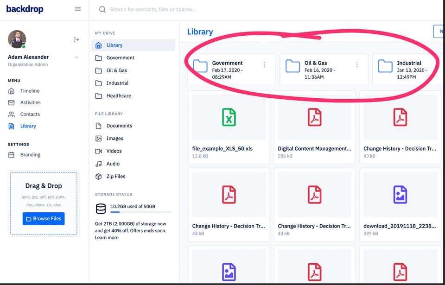Image resolution: width=445 pixels, height=285 pixels.
Task: Click the file name file_example_XLS_50.xls
Action: pos(222,149)
